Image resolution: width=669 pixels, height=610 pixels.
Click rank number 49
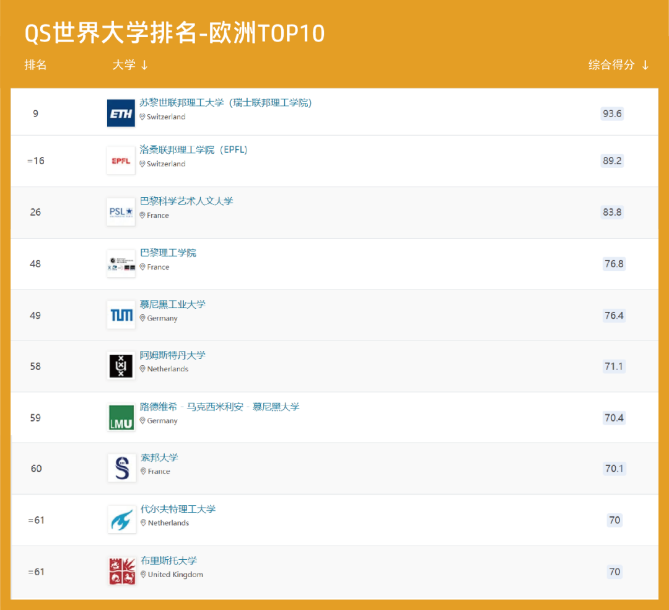click(x=35, y=316)
